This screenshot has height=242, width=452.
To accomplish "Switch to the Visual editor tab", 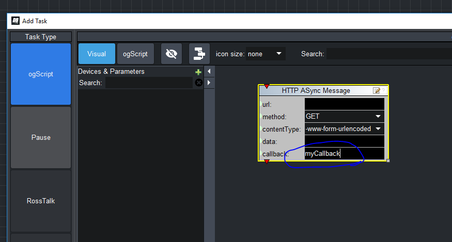I will (97, 54).
